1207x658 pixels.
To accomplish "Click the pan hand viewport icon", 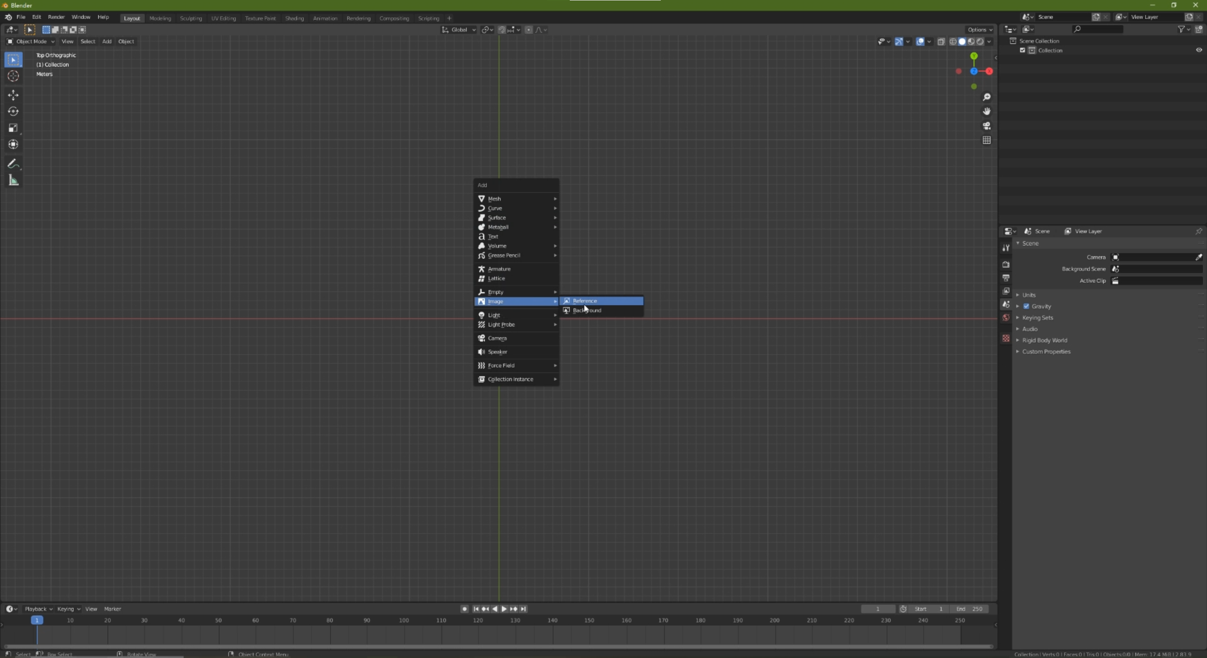I will coord(986,111).
